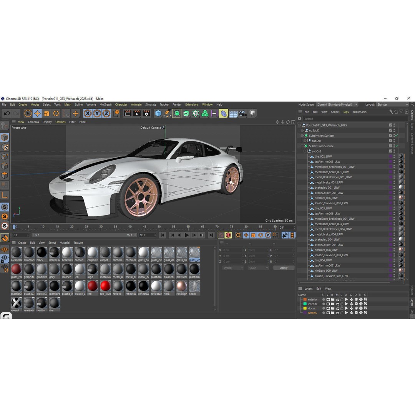Screen dimensions: 415x415
Task: Select brakeCaliper_001_LRW in object tree
Action: [329, 193]
